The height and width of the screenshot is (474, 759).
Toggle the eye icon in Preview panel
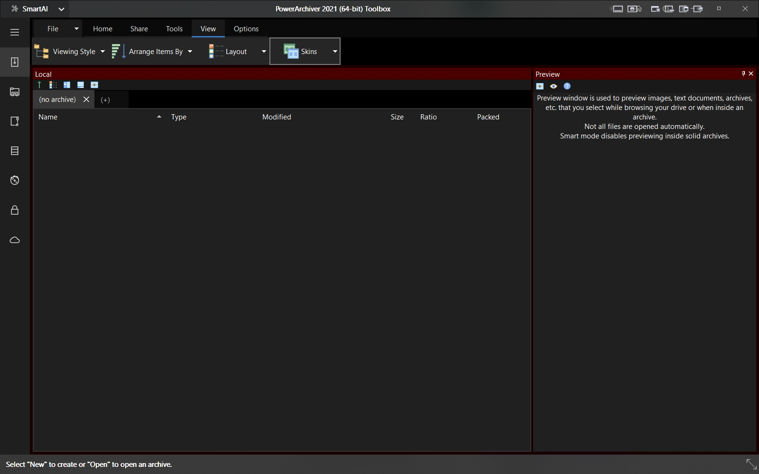point(553,86)
